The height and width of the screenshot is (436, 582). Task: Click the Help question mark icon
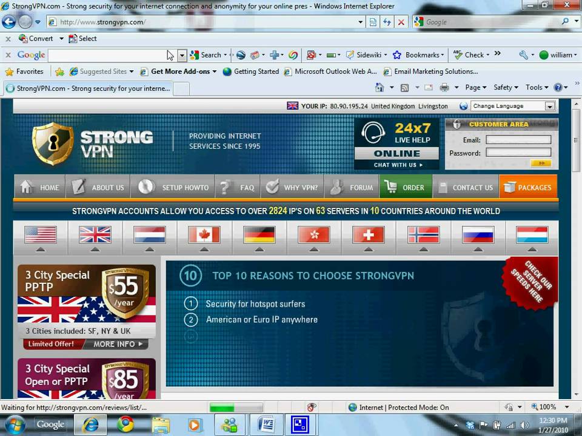[558, 87]
